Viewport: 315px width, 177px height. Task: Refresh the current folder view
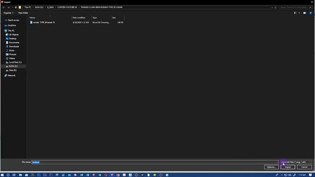276,7
